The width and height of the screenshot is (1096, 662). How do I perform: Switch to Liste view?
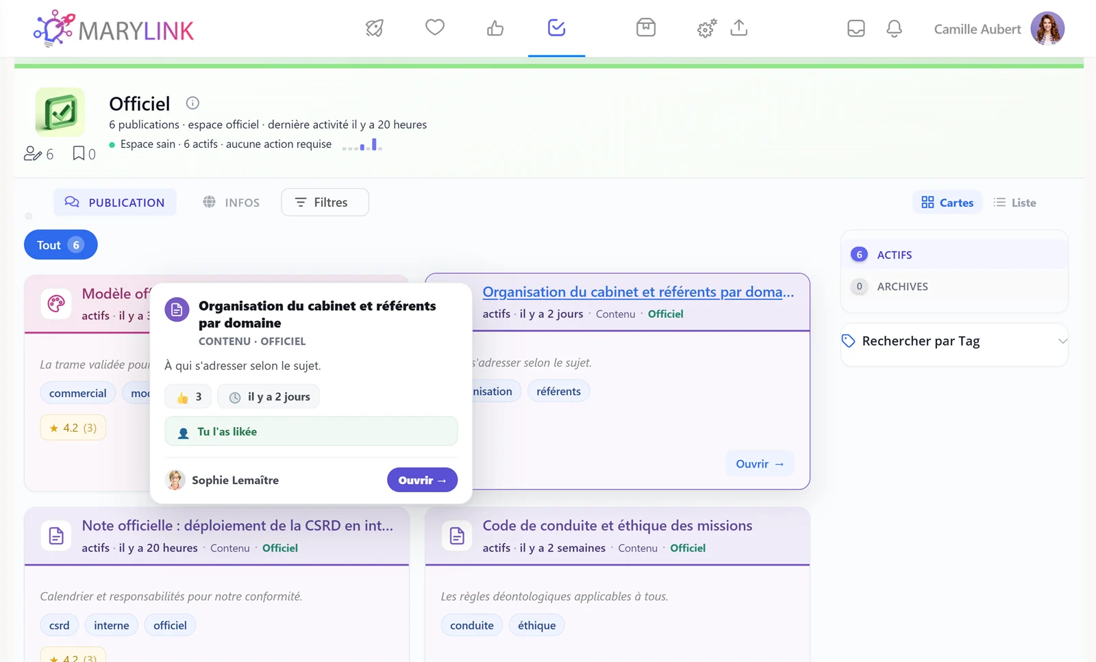point(1014,203)
